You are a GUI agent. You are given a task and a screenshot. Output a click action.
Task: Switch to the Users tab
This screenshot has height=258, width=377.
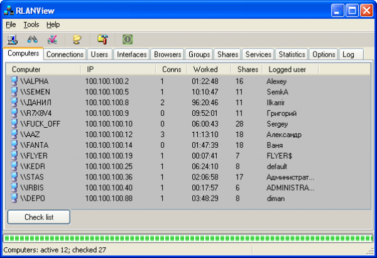coord(99,55)
